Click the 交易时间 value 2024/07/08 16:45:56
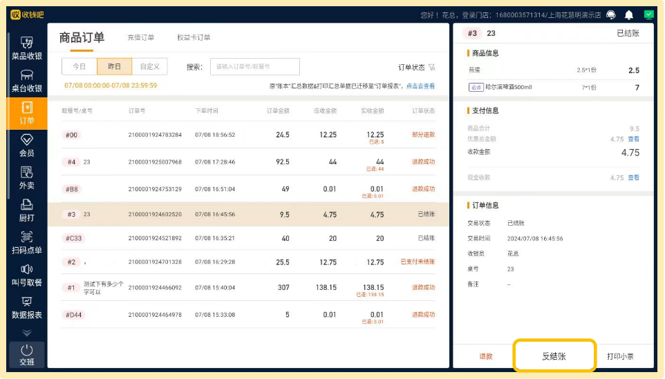The image size is (665, 379). pyautogui.click(x=535, y=238)
